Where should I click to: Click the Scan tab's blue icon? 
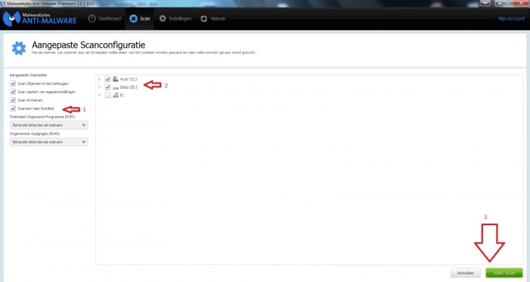tap(133, 19)
